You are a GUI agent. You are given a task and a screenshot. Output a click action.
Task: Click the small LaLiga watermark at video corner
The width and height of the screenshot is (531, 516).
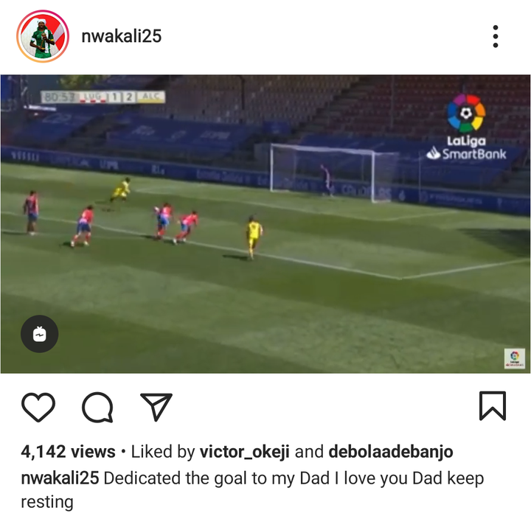click(515, 358)
